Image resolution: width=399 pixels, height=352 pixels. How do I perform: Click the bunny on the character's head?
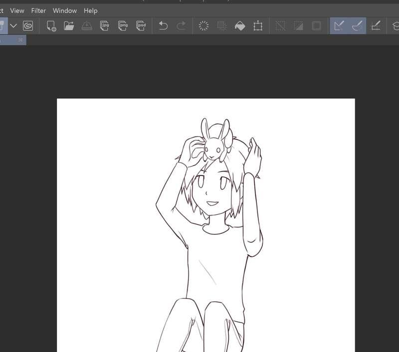(x=217, y=141)
